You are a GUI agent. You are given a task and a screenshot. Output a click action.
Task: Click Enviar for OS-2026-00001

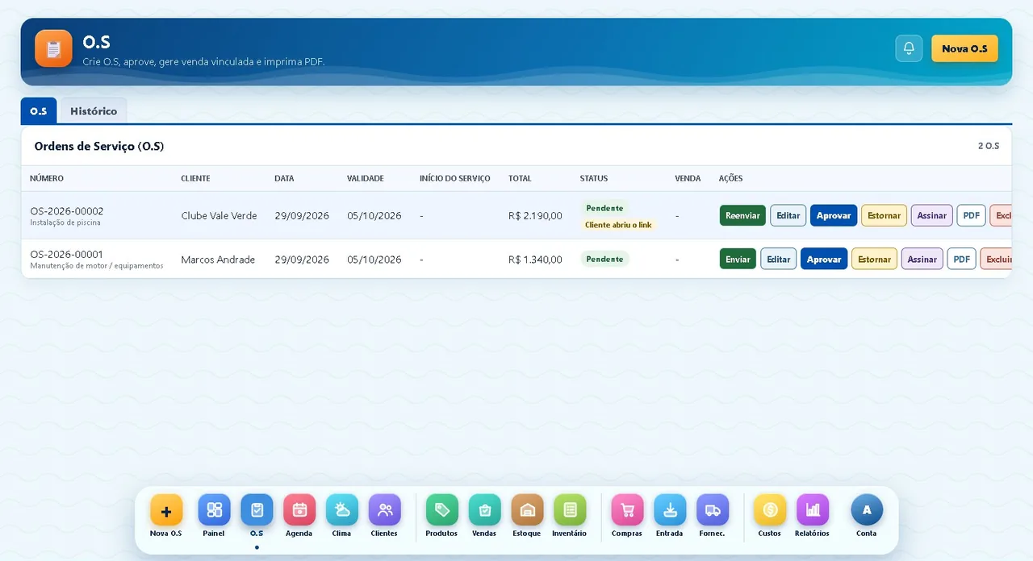pos(738,259)
